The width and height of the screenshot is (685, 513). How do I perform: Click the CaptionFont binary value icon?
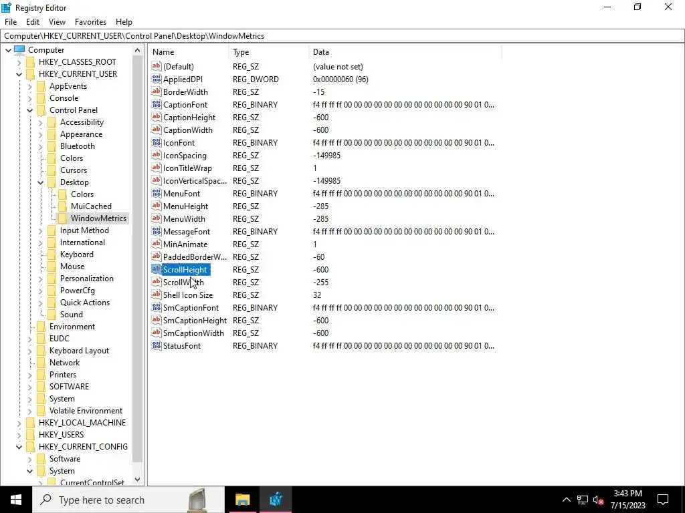(157, 104)
